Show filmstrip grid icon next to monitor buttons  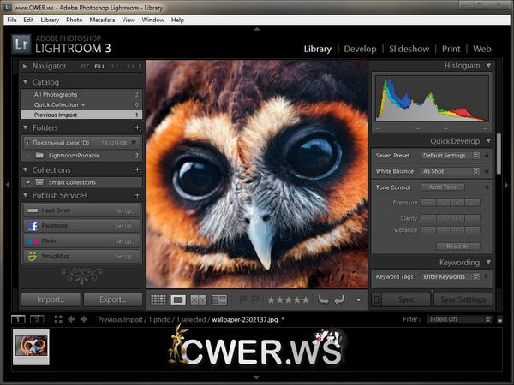57,319
